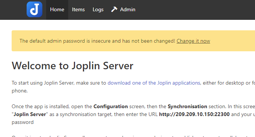Follow the 'Change it now' password link
The image size is (255, 137).
click(193, 41)
